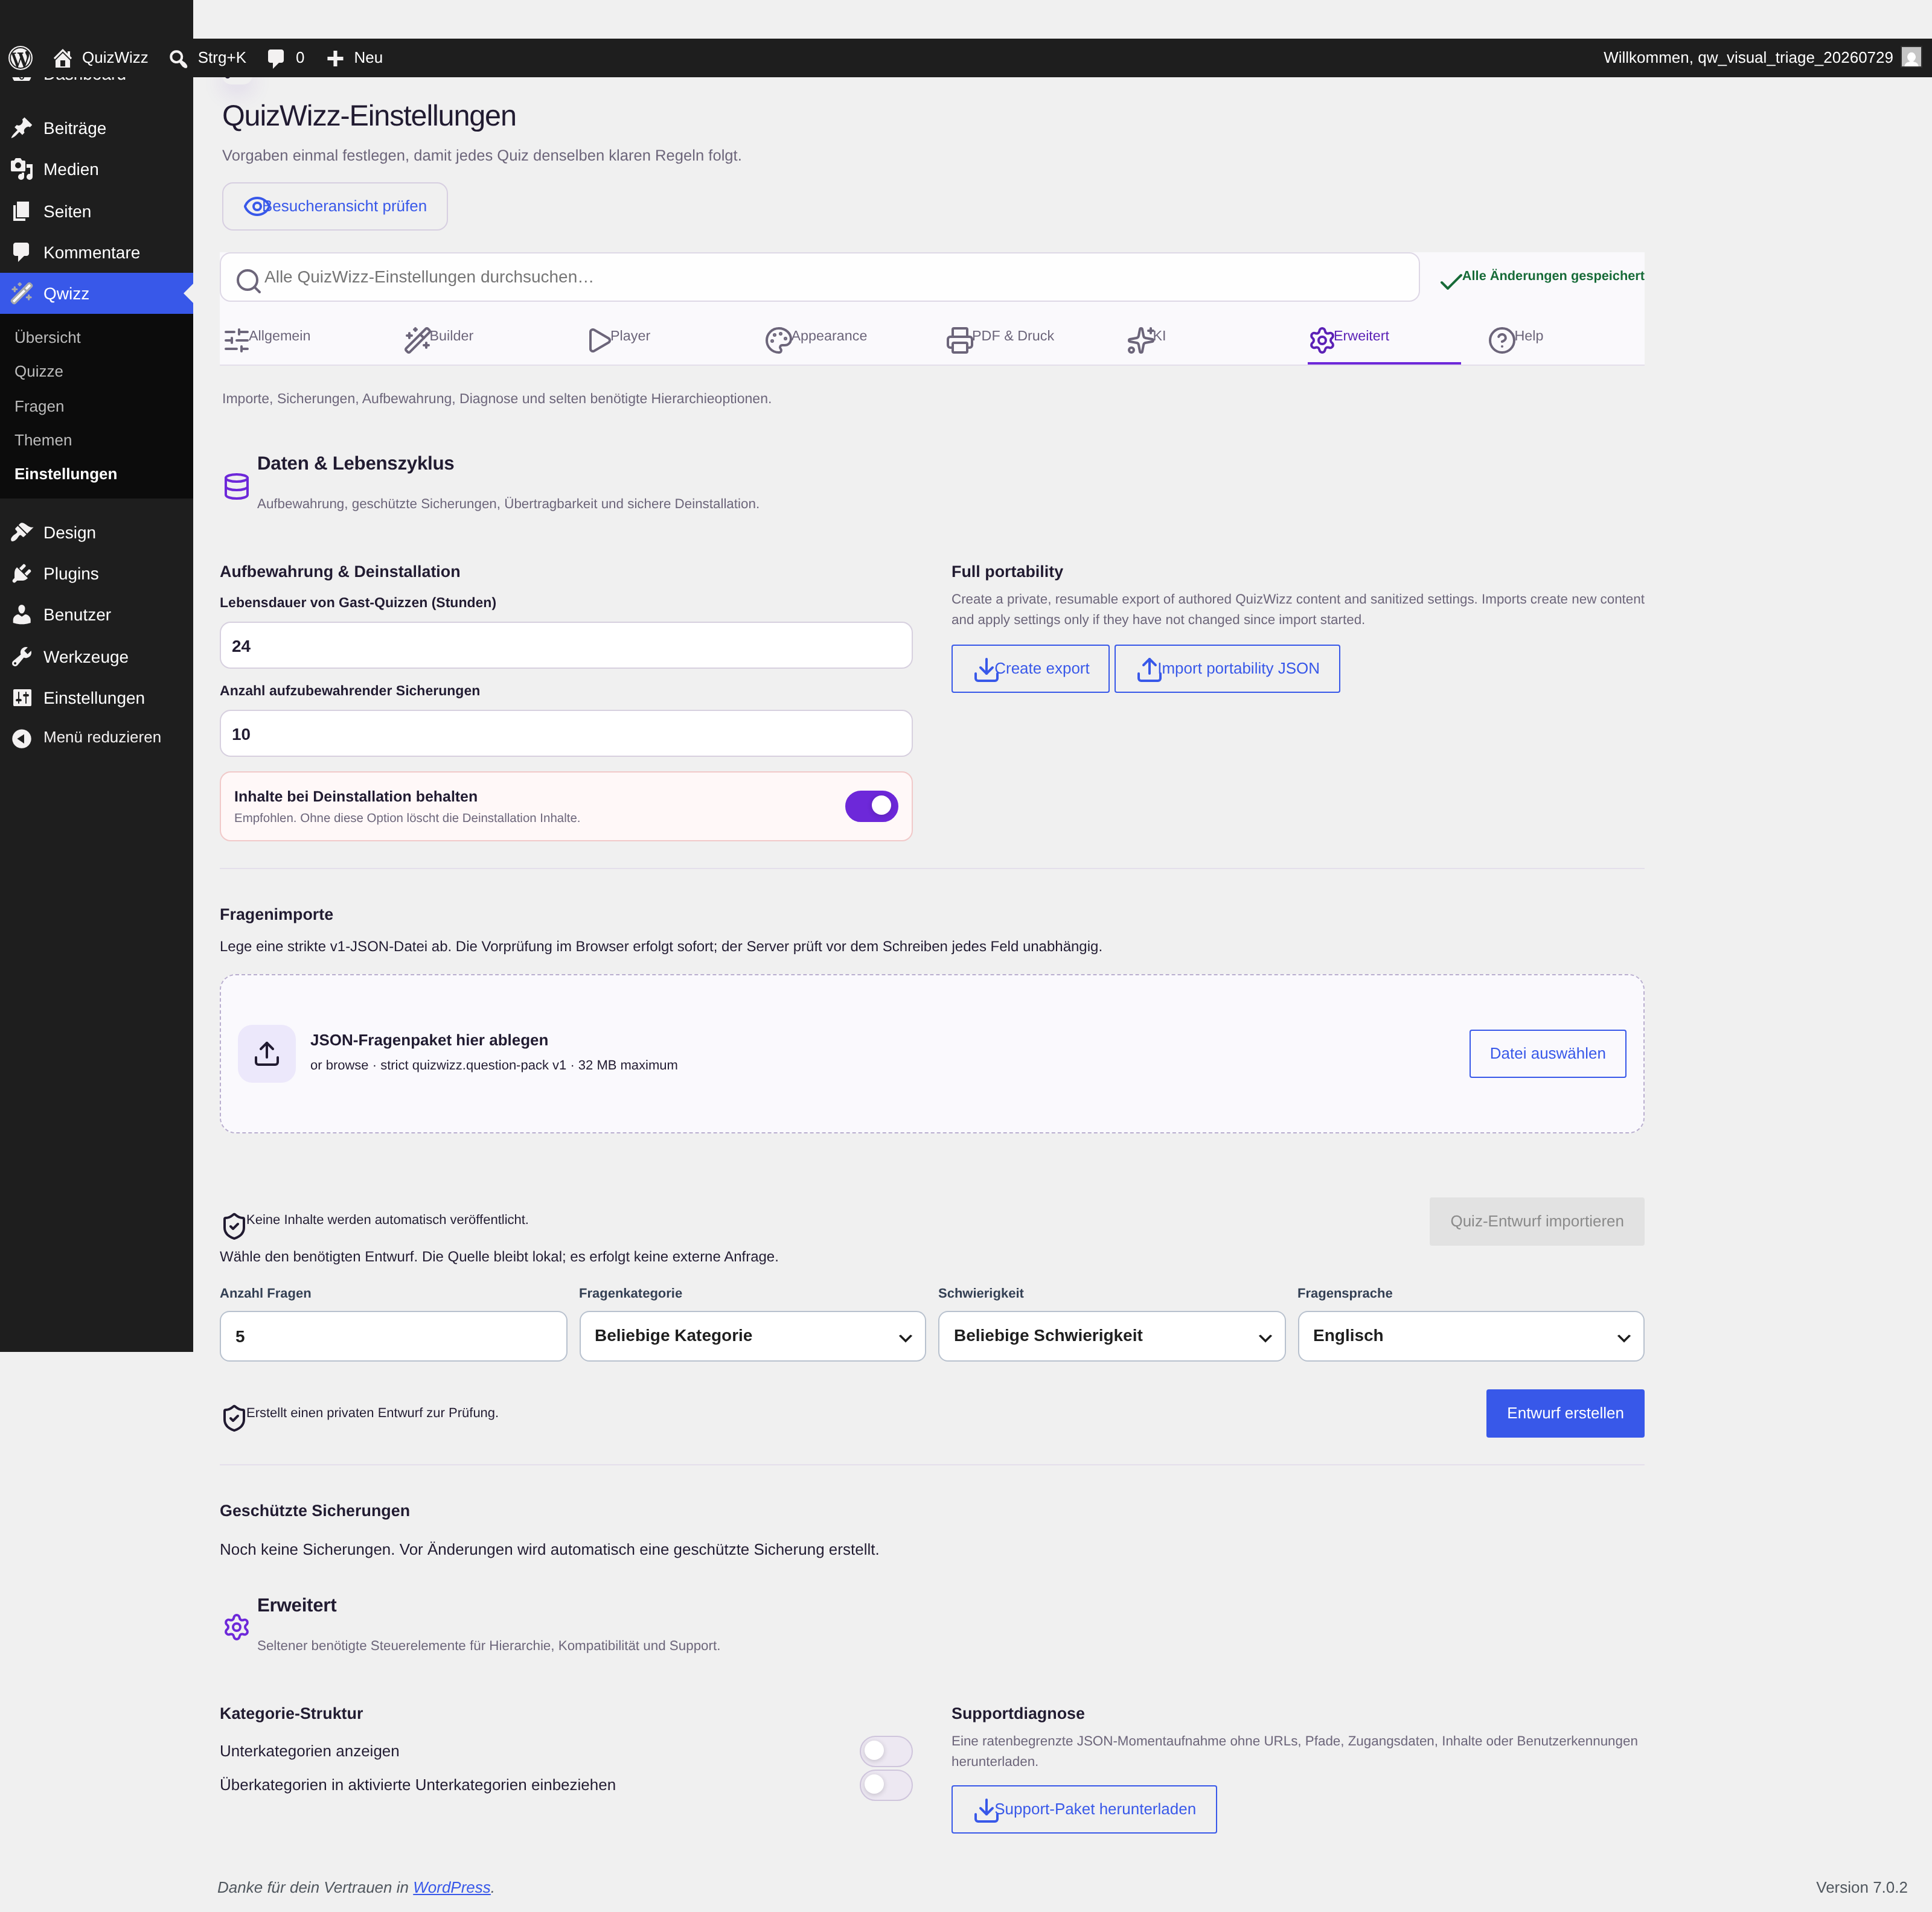Click the Appearance palette icon
Image resolution: width=1932 pixels, height=1912 pixels.
click(778, 340)
